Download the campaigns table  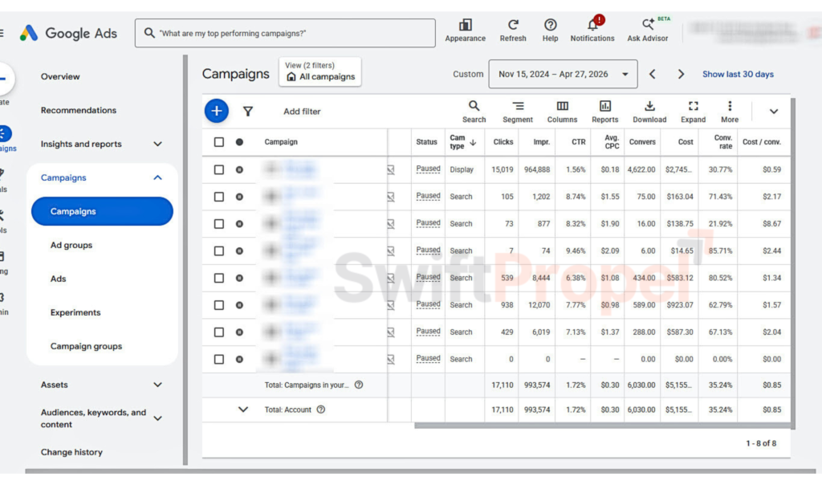click(x=649, y=112)
